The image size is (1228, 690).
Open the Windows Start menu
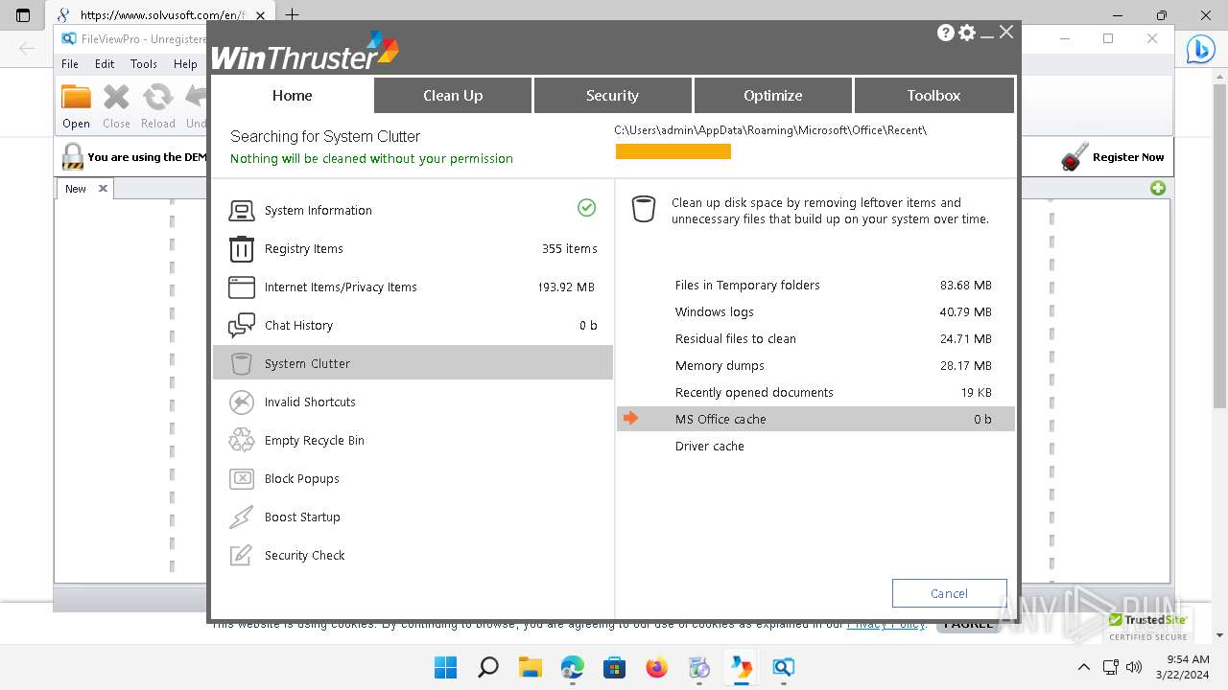click(x=446, y=667)
